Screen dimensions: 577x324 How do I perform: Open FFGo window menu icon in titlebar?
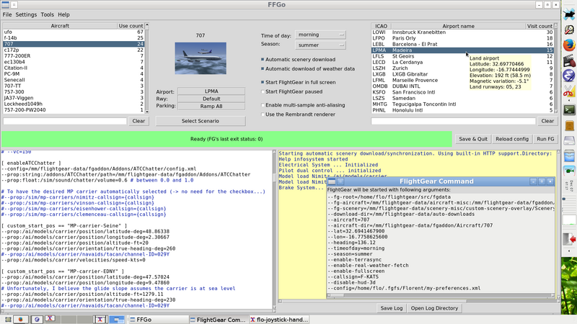(5, 5)
